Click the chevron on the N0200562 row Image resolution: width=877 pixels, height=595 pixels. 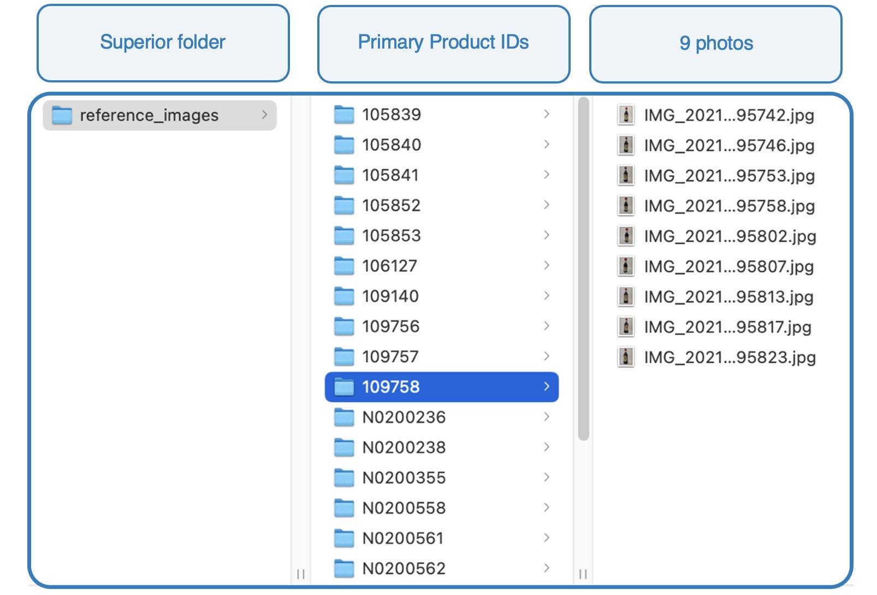547,568
